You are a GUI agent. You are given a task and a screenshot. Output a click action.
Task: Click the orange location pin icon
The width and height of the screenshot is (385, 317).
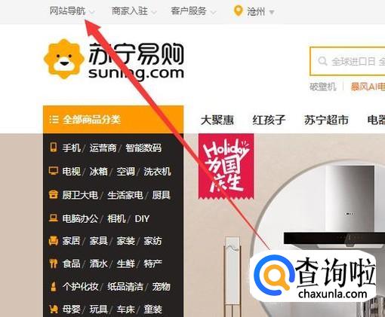(x=238, y=11)
